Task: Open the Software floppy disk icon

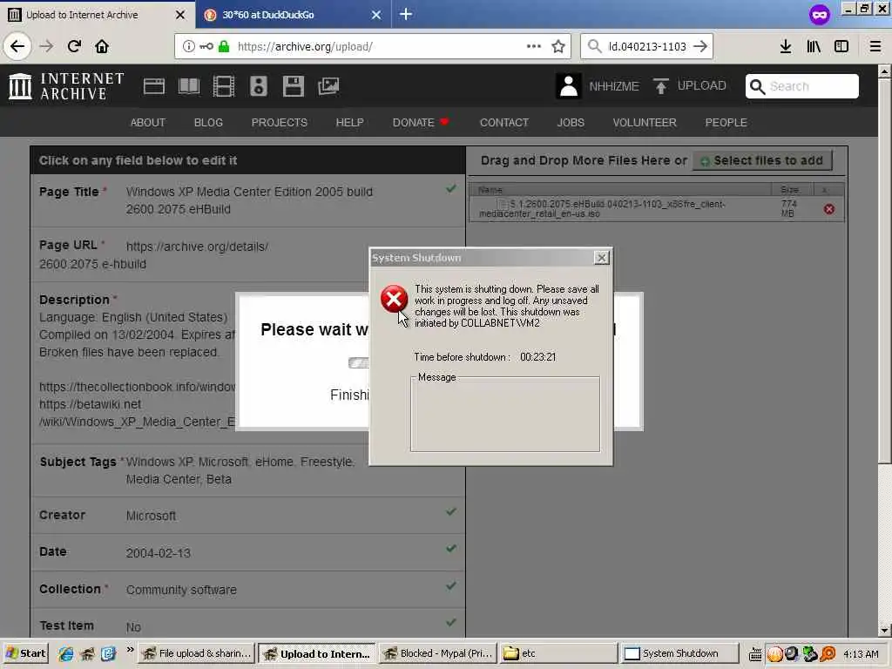Action: tap(293, 86)
